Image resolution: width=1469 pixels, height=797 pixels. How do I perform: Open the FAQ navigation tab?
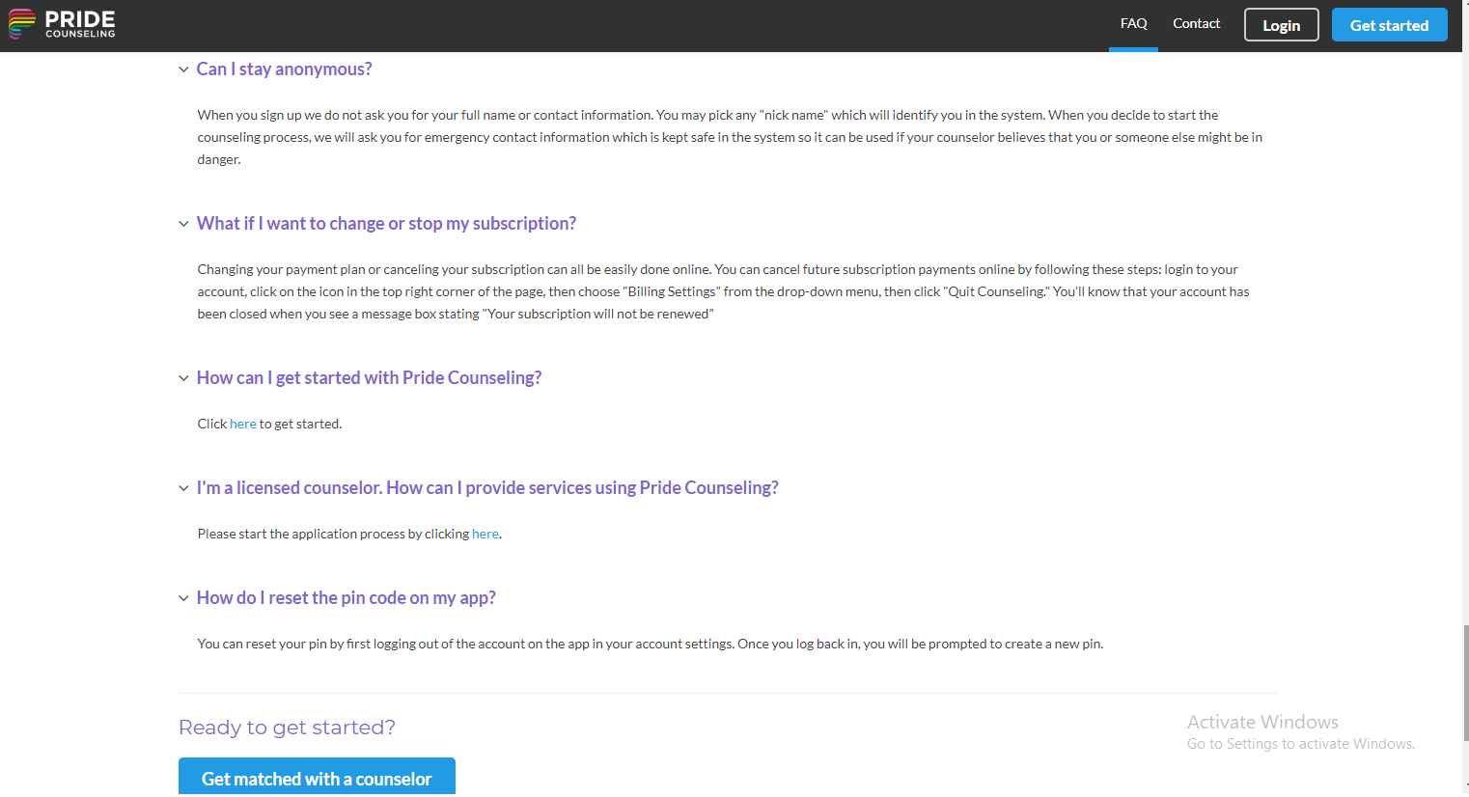(1133, 24)
